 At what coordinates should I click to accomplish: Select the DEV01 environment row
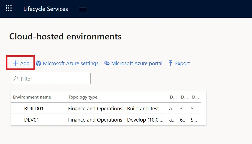click(105, 120)
